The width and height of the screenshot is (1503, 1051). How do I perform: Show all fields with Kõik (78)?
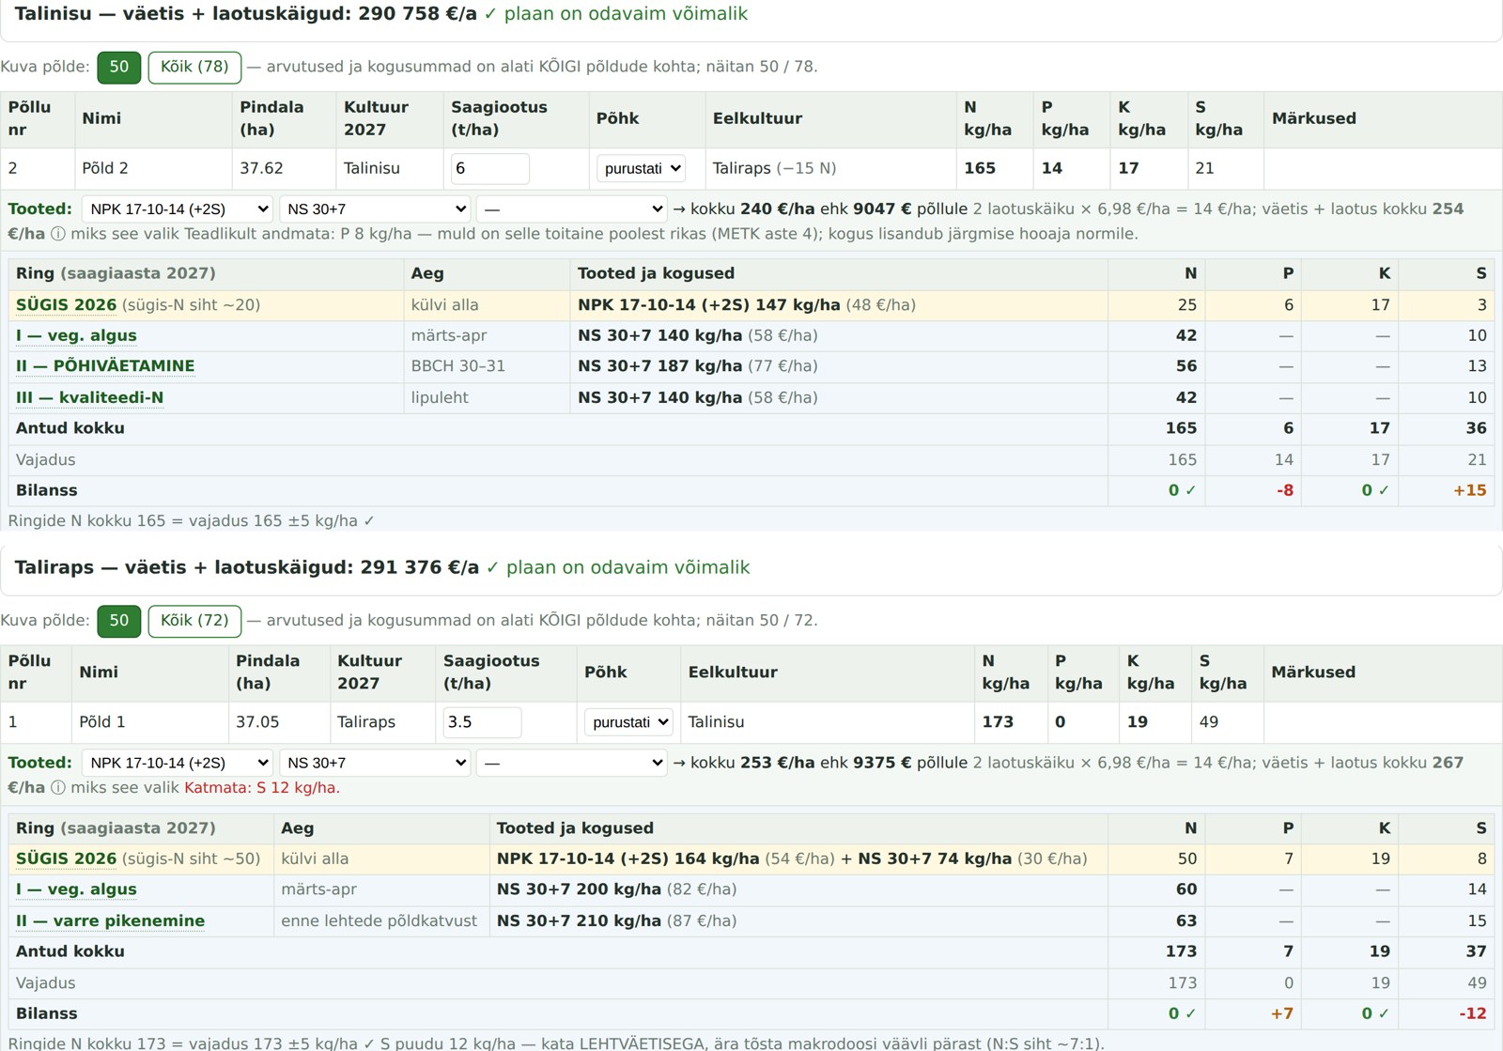tap(194, 67)
